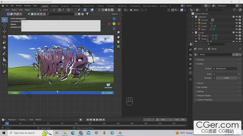The image size is (243, 136).
Task: Open Texture properties tab icon
Action: [191, 79]
